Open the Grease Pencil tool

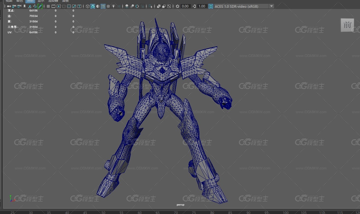point(40,6)
